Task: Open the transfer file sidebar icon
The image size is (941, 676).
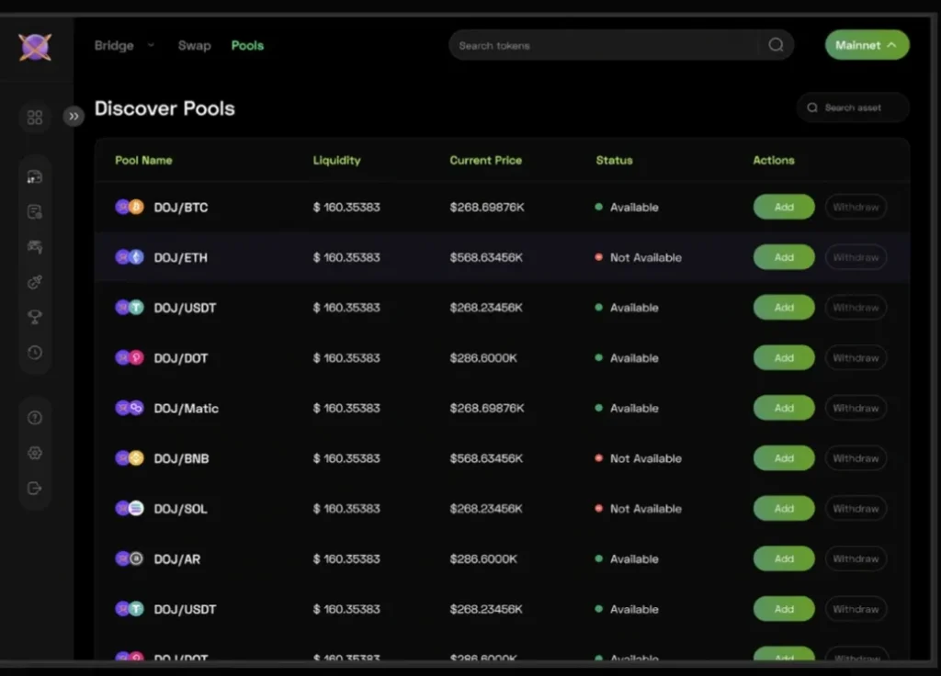Action: point(35,177)
